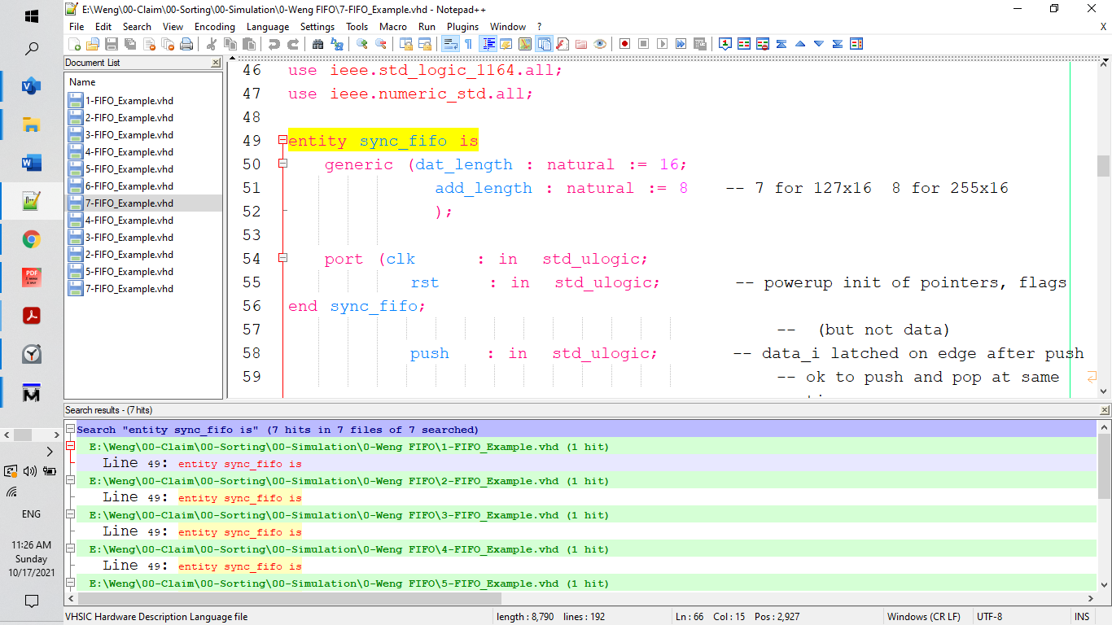Click the Compare files toolbar icon

tap(744, 44)
